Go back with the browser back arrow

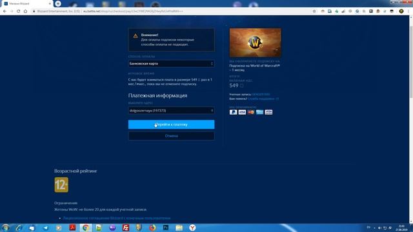5,12
